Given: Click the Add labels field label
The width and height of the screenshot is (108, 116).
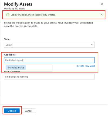Looking at the screenshot, I should [x=10, y=55].
